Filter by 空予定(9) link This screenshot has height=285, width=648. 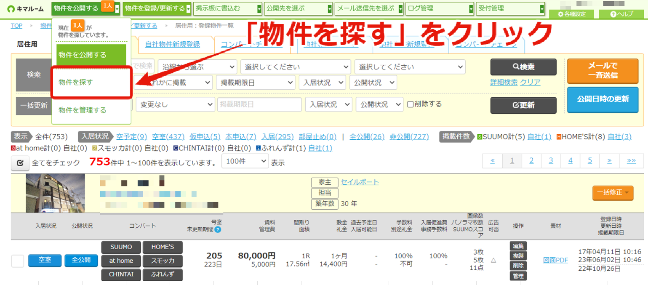(x=132, y=136)
